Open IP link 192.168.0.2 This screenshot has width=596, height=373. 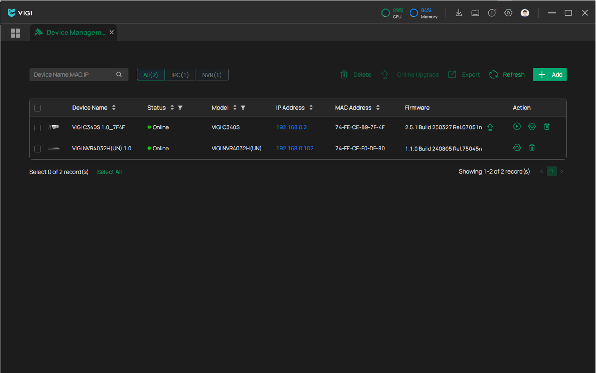(292, 127)
